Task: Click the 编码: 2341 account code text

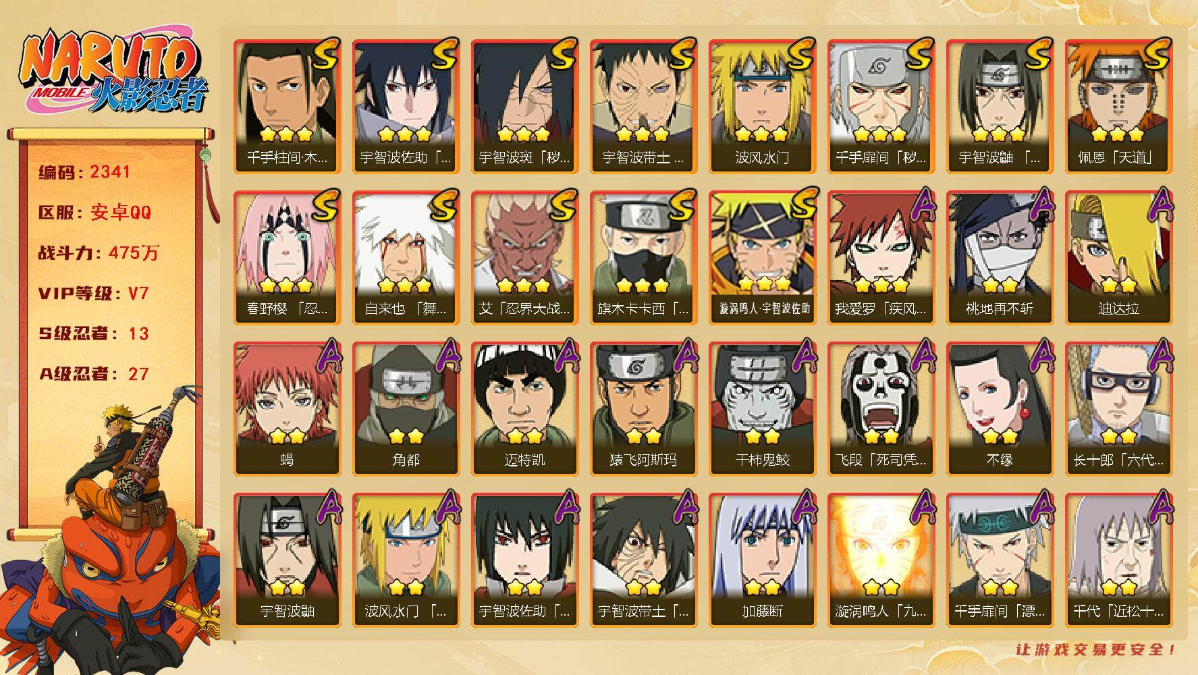Action: [x=84, y=172]
